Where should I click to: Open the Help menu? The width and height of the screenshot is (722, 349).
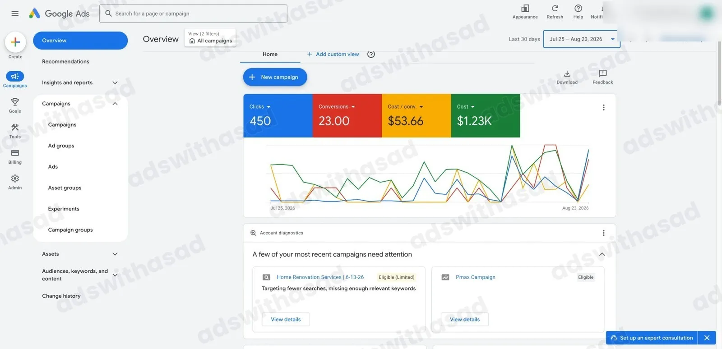(578, 12)
